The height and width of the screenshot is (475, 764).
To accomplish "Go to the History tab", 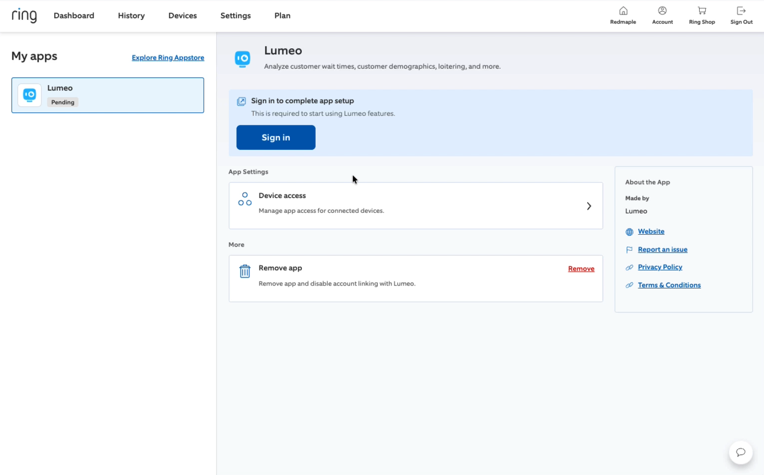I will point(131,15).
